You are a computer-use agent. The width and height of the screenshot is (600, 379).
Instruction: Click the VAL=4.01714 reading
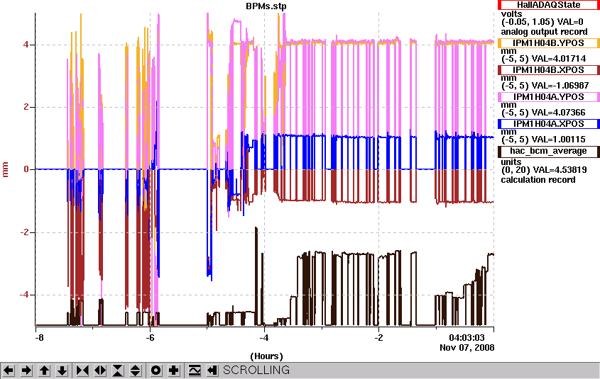pyautogui.click(x=559, y=59)
